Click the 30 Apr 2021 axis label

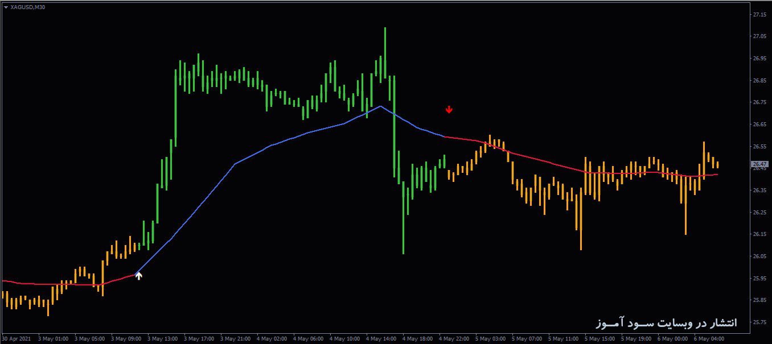(x=17, y=337)
